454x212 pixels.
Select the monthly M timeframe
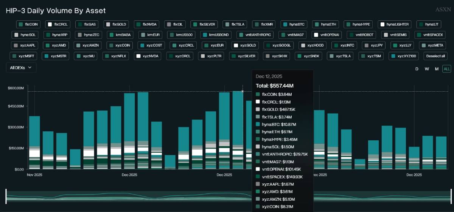click(x=437, y=69)
